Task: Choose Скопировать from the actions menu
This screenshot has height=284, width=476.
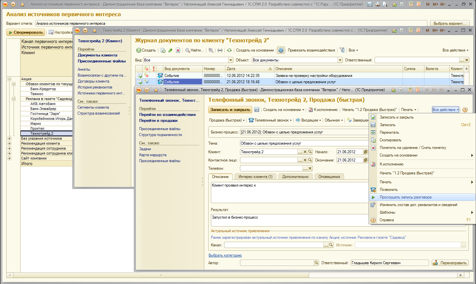Action: pyautogui.click(x=422, y=140)
